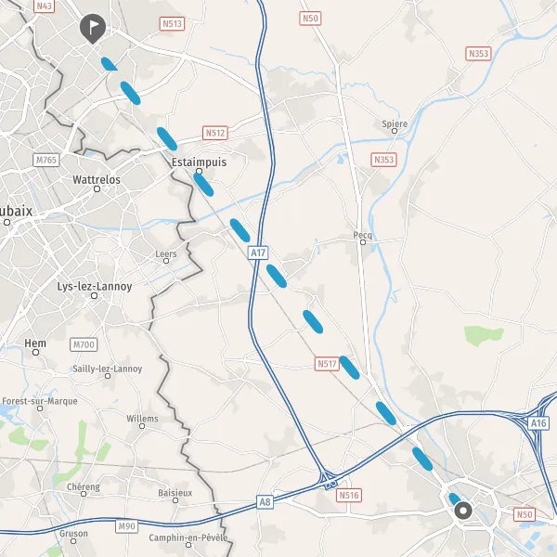This screenshot has height=557, width=557.
Task: Click the Leers town marker
Action: point(166,261)
